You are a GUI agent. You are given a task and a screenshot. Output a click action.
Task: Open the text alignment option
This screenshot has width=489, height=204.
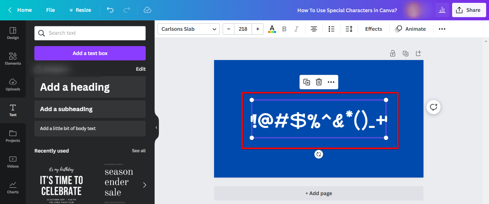[x=314, y=29]
